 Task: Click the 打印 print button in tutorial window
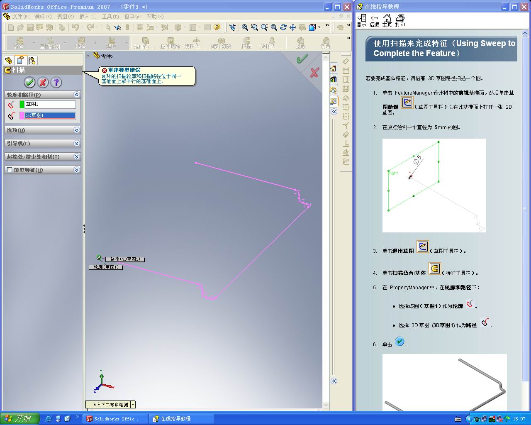(400, 21)
